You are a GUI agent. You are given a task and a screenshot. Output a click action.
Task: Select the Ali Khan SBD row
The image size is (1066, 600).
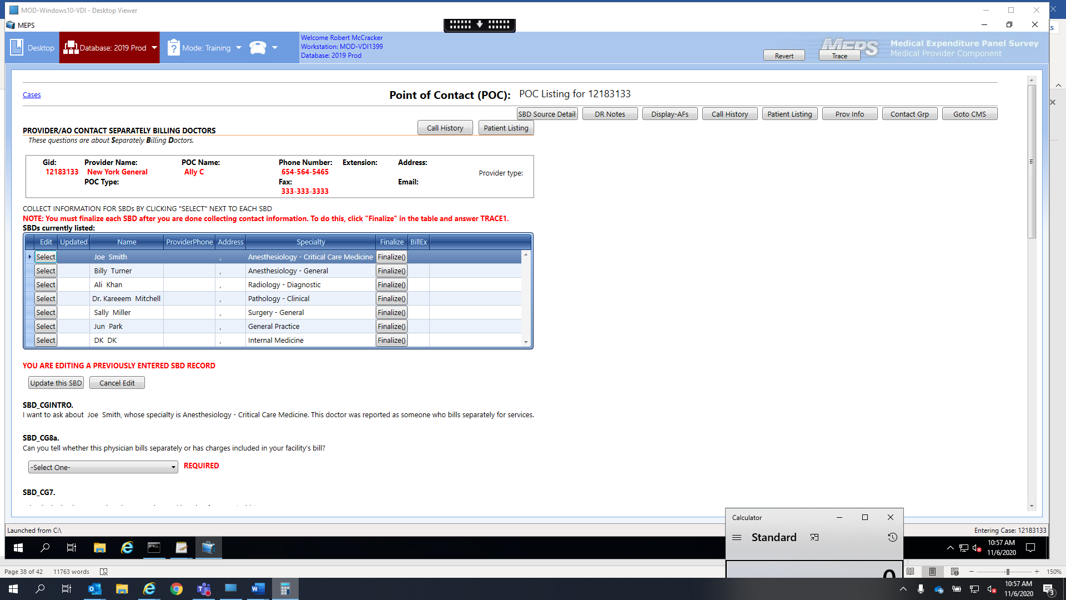[46, 285]
